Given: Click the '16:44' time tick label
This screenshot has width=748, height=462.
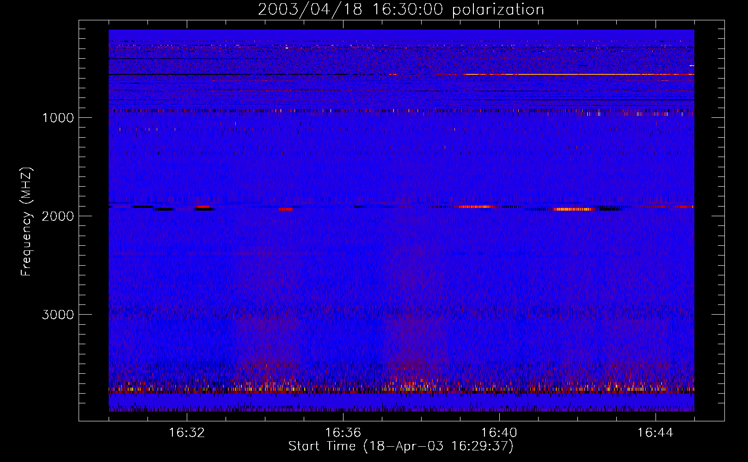Looking at the screenshot, I should 655,433.
